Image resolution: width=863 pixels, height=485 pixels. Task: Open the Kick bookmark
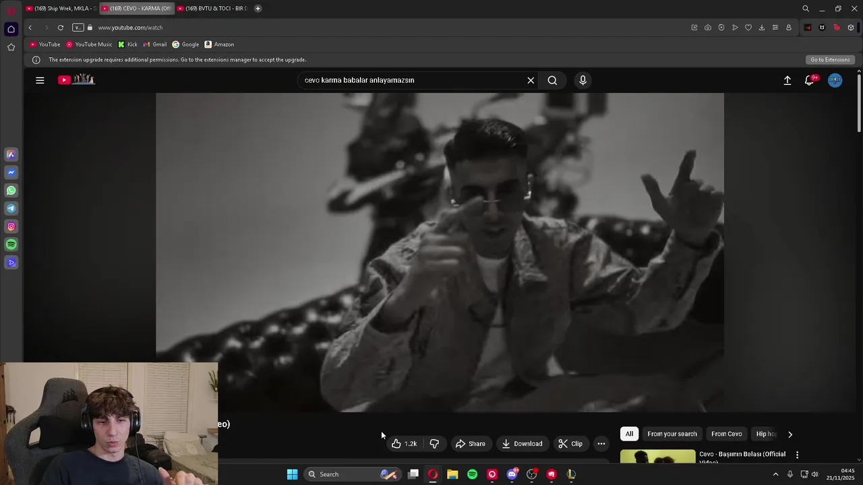click(x=127, y=44)
